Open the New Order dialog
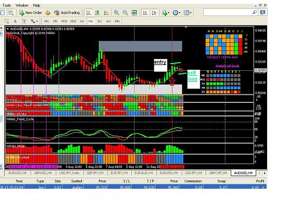 [x=31, y=13]
